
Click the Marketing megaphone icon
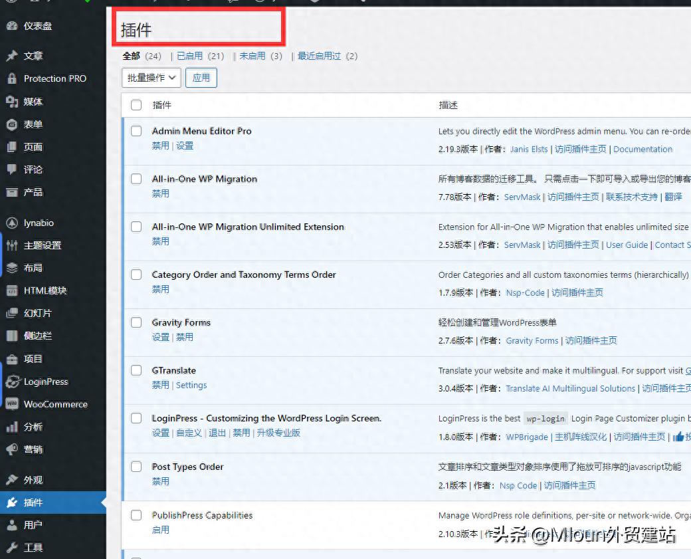click(11, 449)
